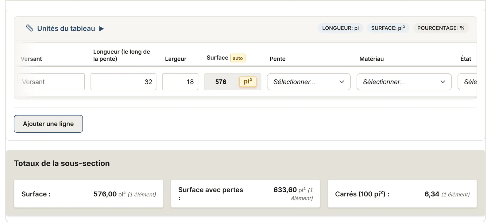This screenshot has height=222, width=491.
Task: Open the Pente dropdown
Action: (309, 82)
